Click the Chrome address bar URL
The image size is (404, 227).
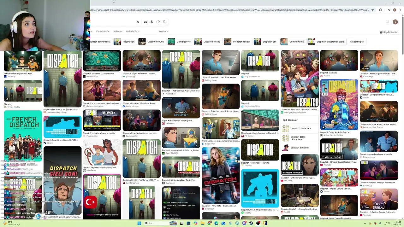[x=230, y=10]
